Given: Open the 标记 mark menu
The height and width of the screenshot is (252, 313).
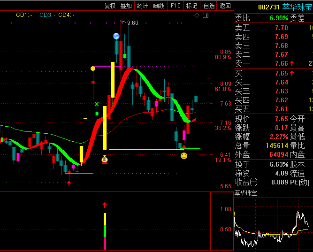Looking at the screenshot, I should point(191,6).
